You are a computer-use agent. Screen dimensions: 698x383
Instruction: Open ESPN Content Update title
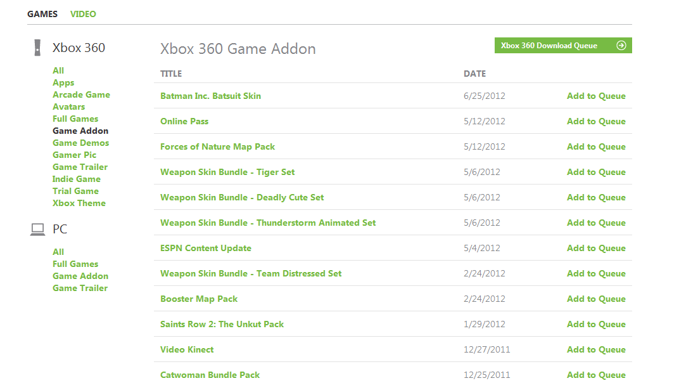(x=206, y=249)
